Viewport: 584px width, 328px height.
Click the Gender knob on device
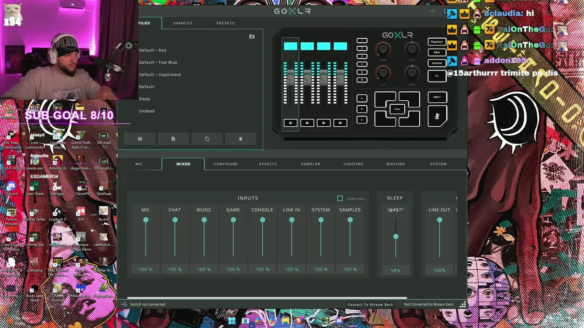[x=412, y=73]
